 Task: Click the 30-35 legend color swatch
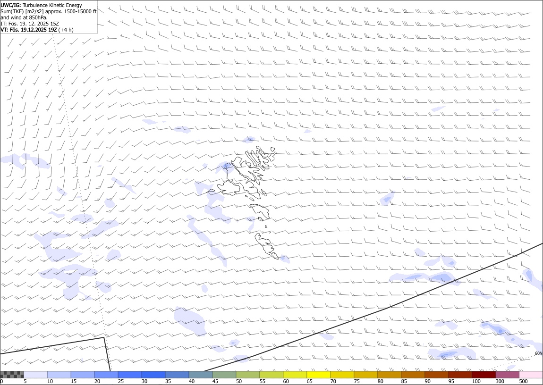coord(153,375)
